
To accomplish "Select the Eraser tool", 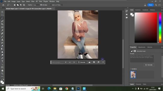I will click(x=2, y=46).
